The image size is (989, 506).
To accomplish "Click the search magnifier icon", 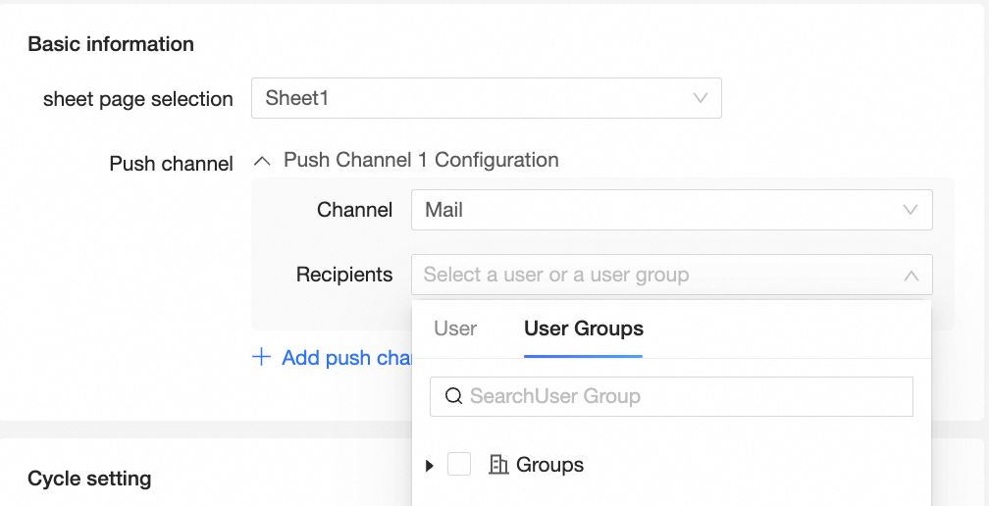I will [453, 396].
